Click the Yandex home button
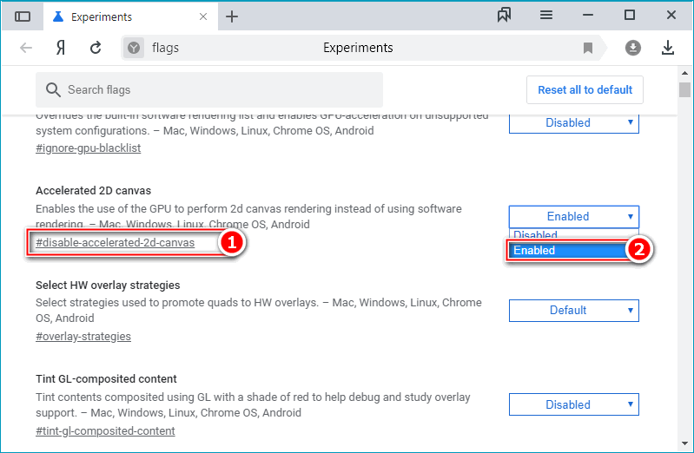694x453 pixels. coord(61,48)
